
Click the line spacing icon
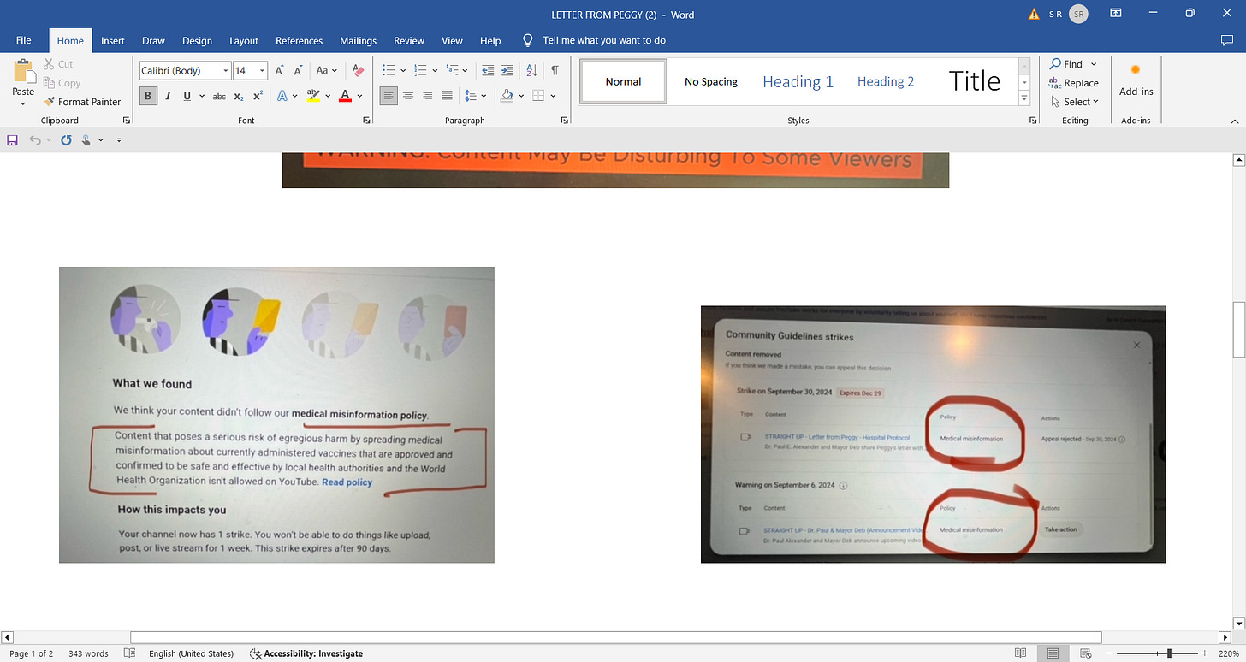pyautogui.click(x=470, y=96)
